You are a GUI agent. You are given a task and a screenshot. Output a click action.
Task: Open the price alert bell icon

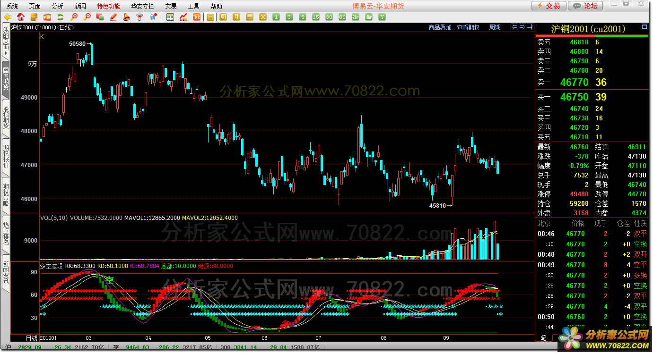(x=126, y=17)
